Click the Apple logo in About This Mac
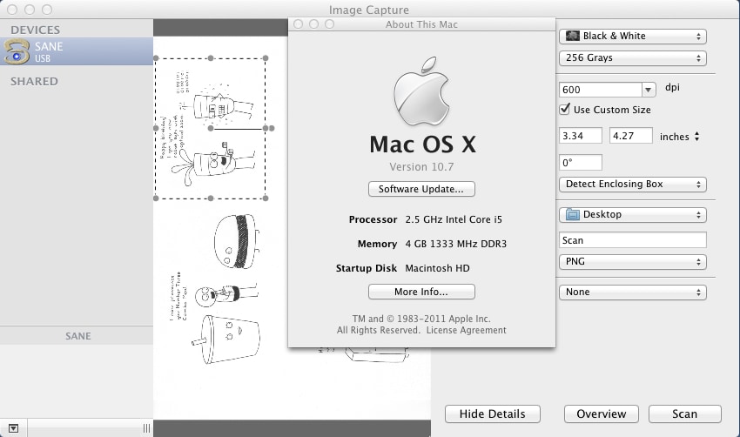The width and height of the screenshot is (740, 437). click(x=421, y=91)
